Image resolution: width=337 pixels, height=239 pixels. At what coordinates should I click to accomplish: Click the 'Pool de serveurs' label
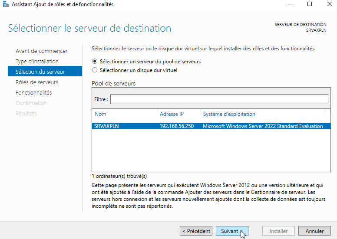click(x=113, y=83)
